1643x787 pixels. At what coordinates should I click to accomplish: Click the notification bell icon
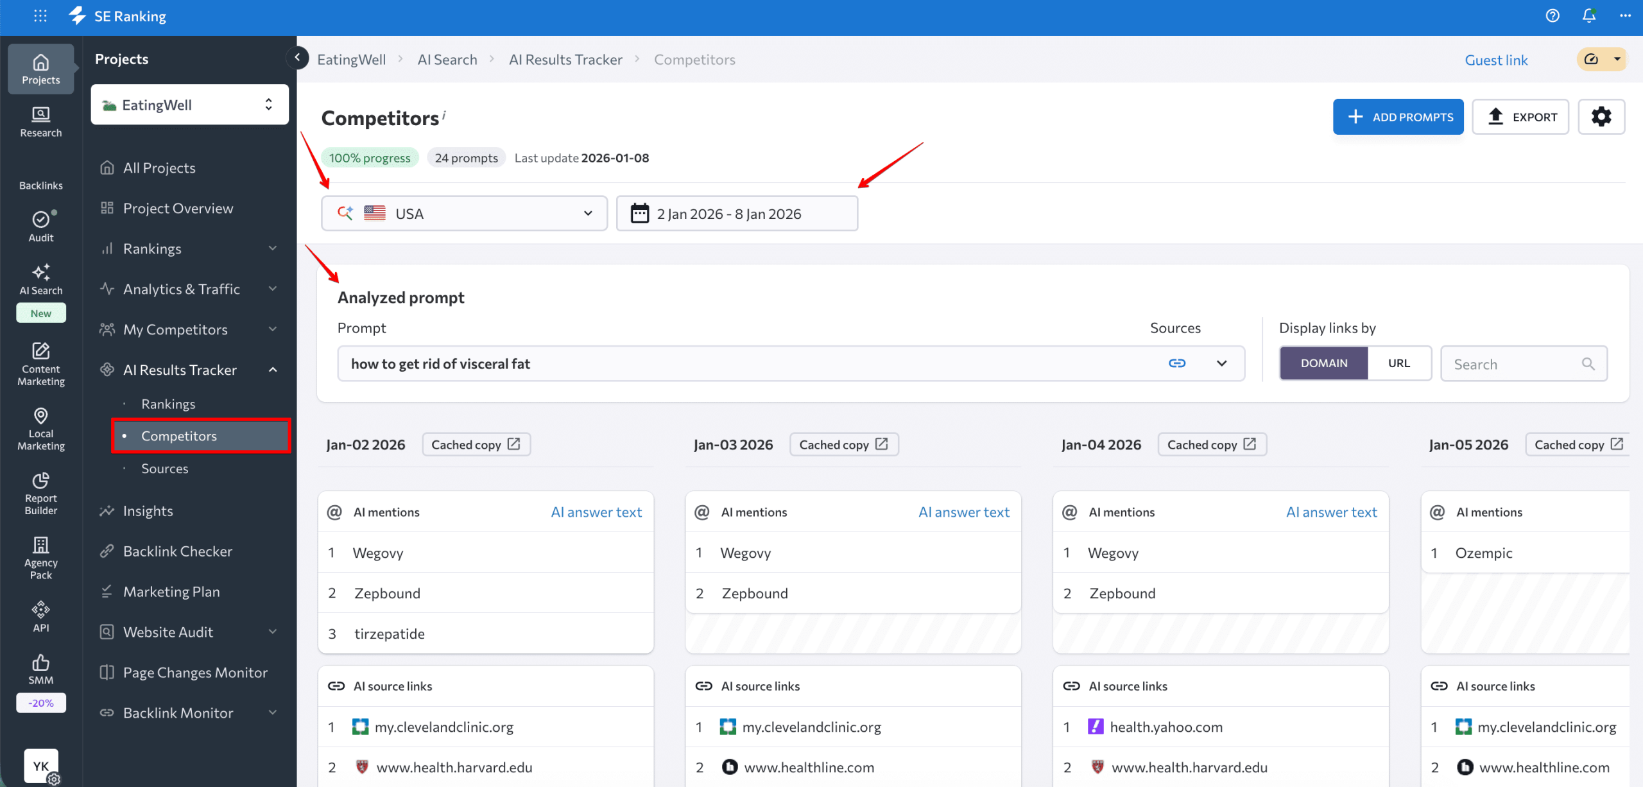click(1588, 15)
